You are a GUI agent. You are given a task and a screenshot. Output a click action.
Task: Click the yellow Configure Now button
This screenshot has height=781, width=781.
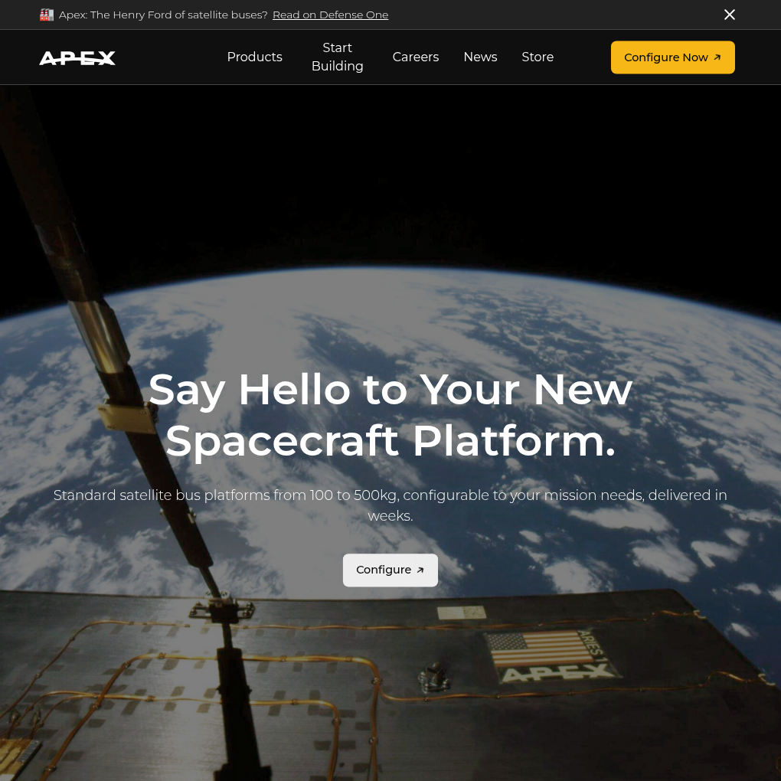[x=672, y=57]
